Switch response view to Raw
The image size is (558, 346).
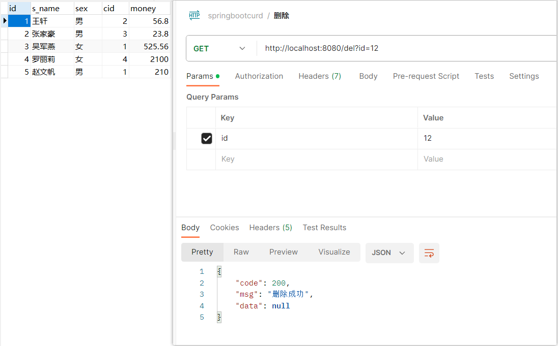(241, 252)
